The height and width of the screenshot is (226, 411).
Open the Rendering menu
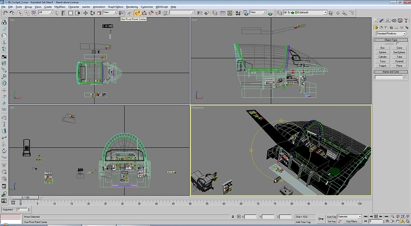pos(132,7)
